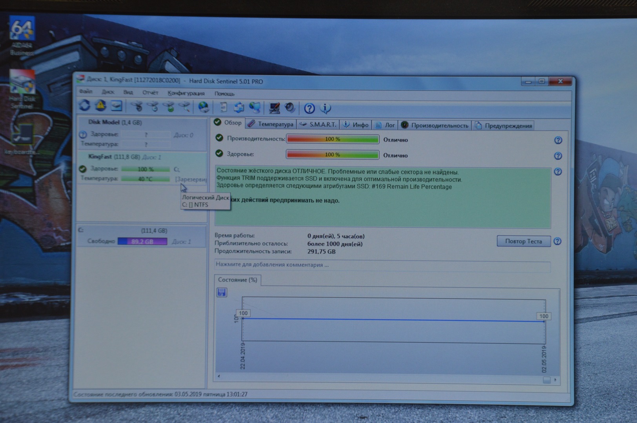Viewport: 637px width, 423px height.
Task: Select the Состояние (%) graph tab
Action: tap(238, 280)
